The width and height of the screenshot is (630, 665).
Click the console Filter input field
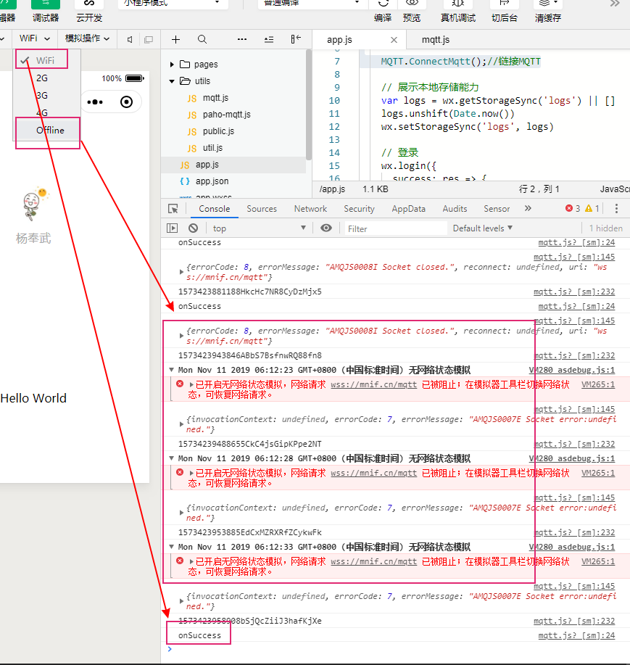click(396, 228)
